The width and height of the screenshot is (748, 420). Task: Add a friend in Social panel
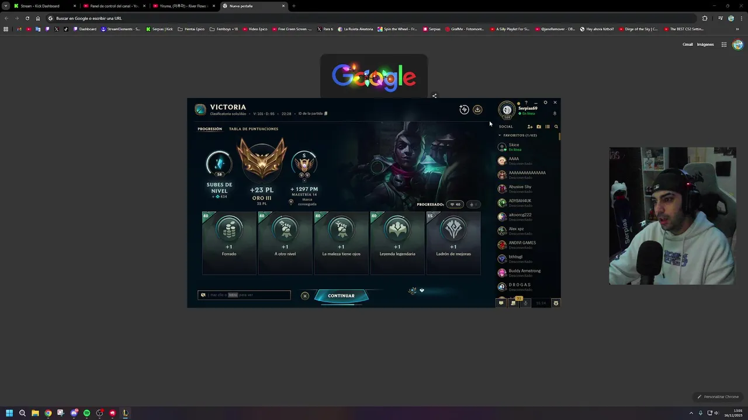click(x=530, y=127)
